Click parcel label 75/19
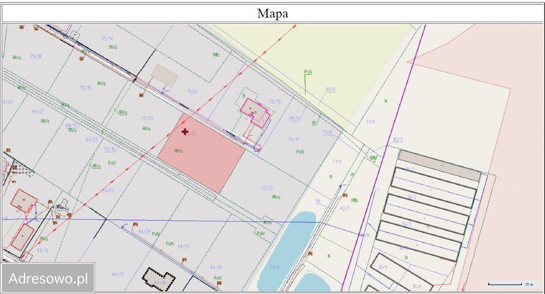Screen dimensions: 545x294 85,88
